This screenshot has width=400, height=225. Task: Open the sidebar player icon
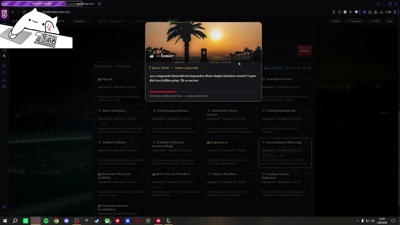tap(4, 66)
